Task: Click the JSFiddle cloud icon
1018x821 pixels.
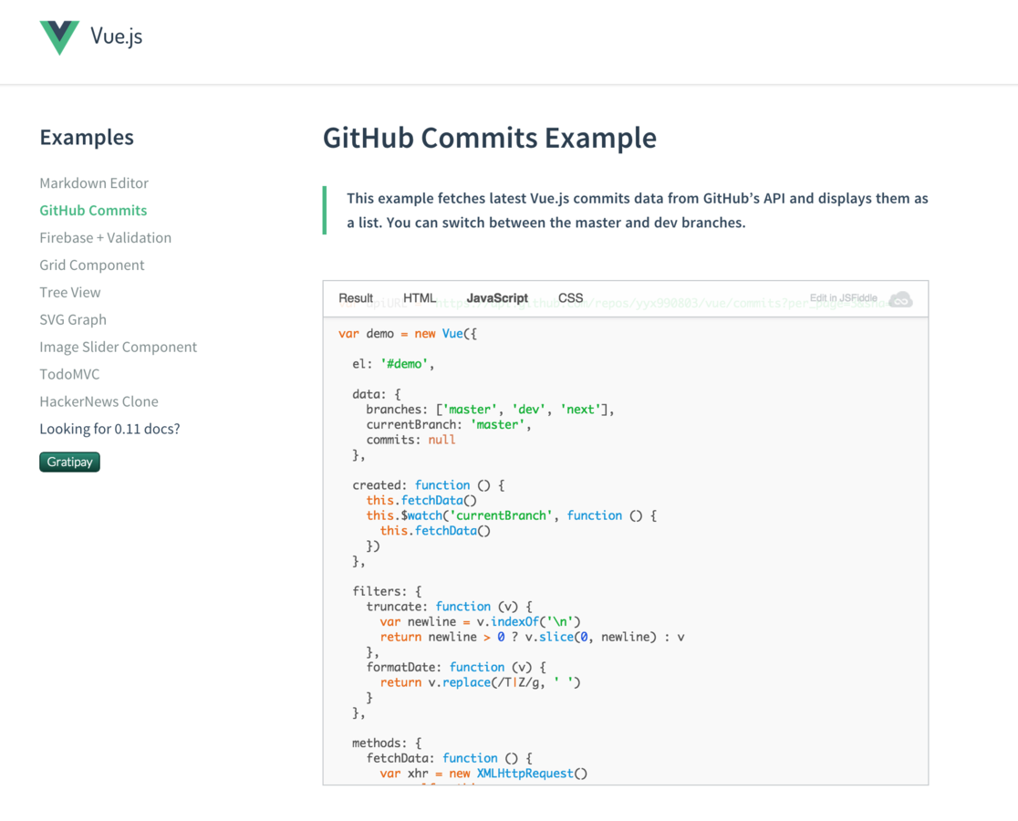Action: pyautogui.click(x=900, y=300)
